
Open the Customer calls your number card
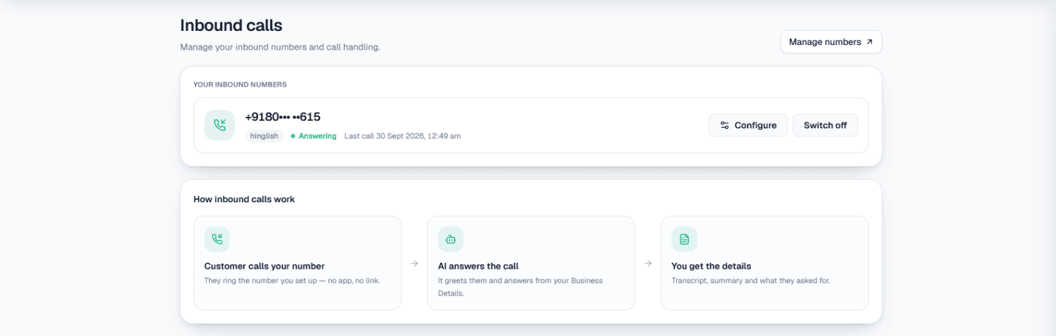[x=297, y=263]
